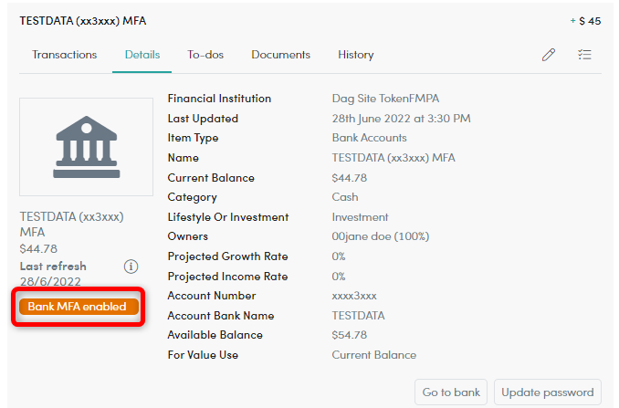Click the bank building icon
This screenshot has height=408, width=619.
click(x=86, y=146)
